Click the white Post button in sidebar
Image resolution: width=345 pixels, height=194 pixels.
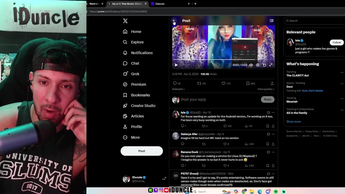tap(142, 151)
